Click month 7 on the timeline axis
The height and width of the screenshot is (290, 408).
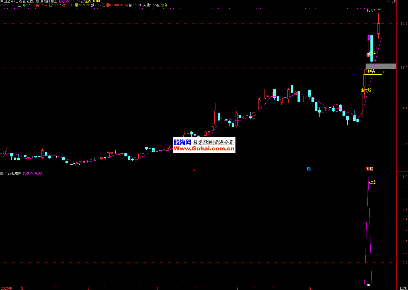click(158, 288)
